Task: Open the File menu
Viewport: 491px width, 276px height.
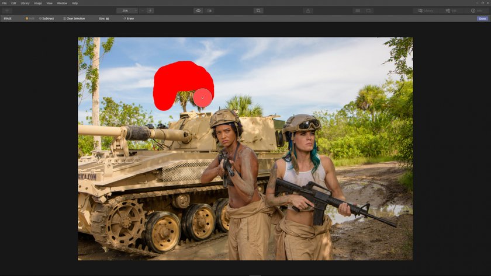Action: (x=5, y=3)
